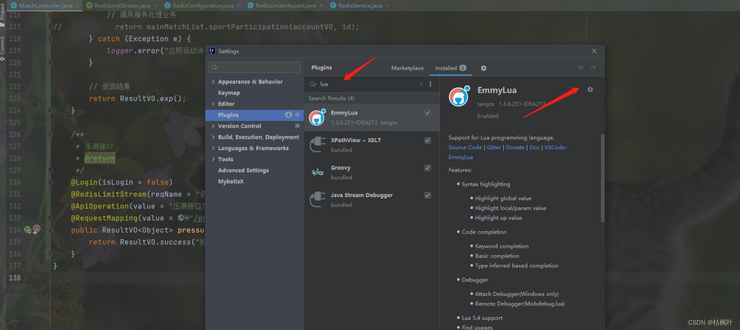Clear the lua plugin search text

tap(421, 84)
